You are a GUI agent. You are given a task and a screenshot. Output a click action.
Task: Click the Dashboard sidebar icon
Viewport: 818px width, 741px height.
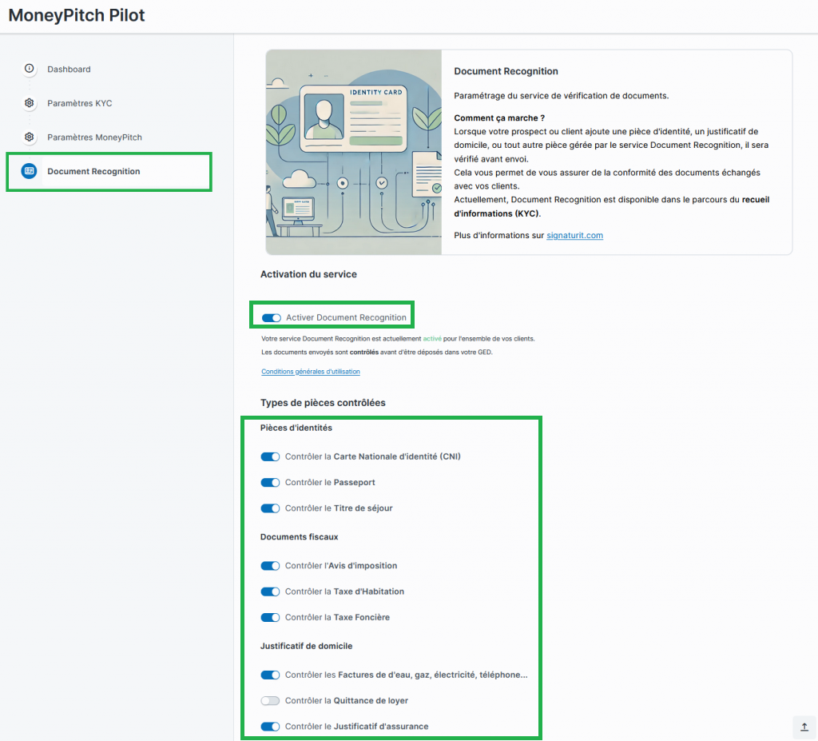click(30, 69)
